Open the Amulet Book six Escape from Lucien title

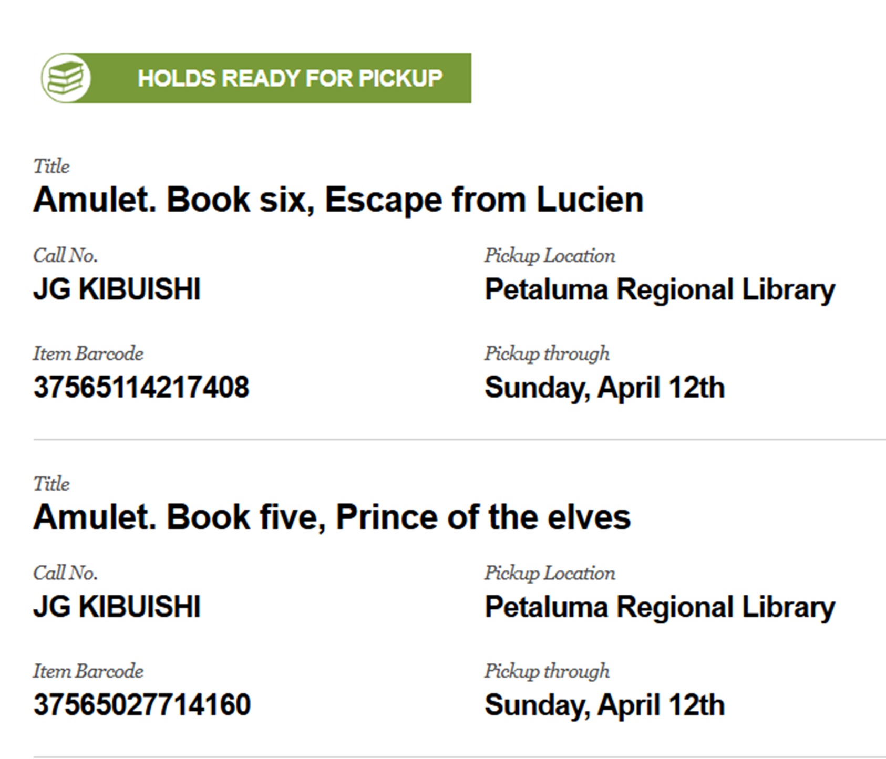coord(338,200)
